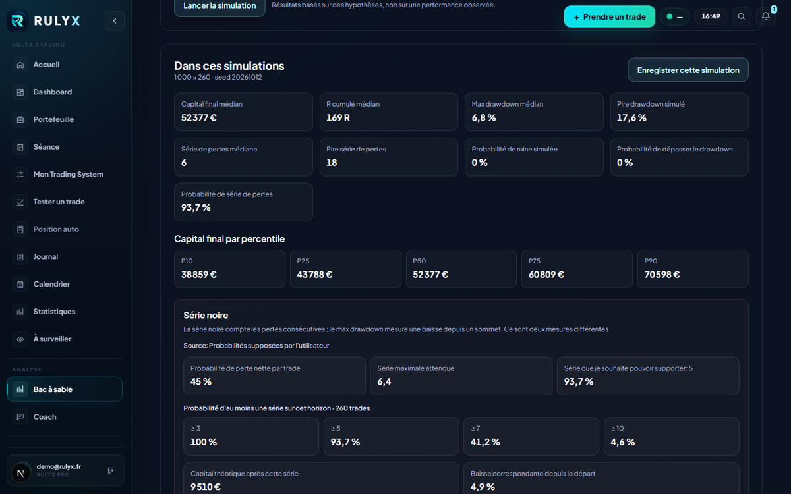Click the Tester un trade chart icon
This screenshot has height=494, width=791.
coord(20,202)
